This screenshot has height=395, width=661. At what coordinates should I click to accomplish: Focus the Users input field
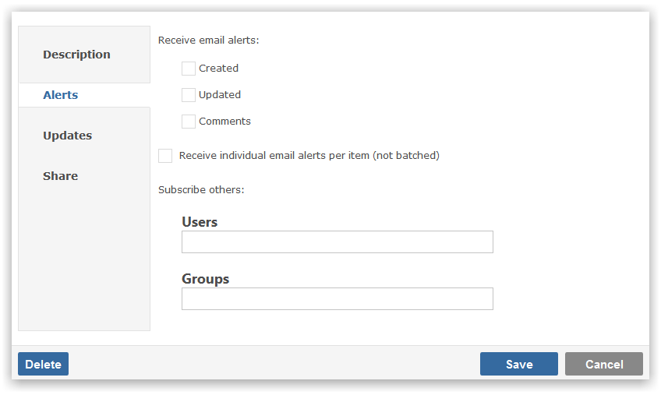(338, 242)
